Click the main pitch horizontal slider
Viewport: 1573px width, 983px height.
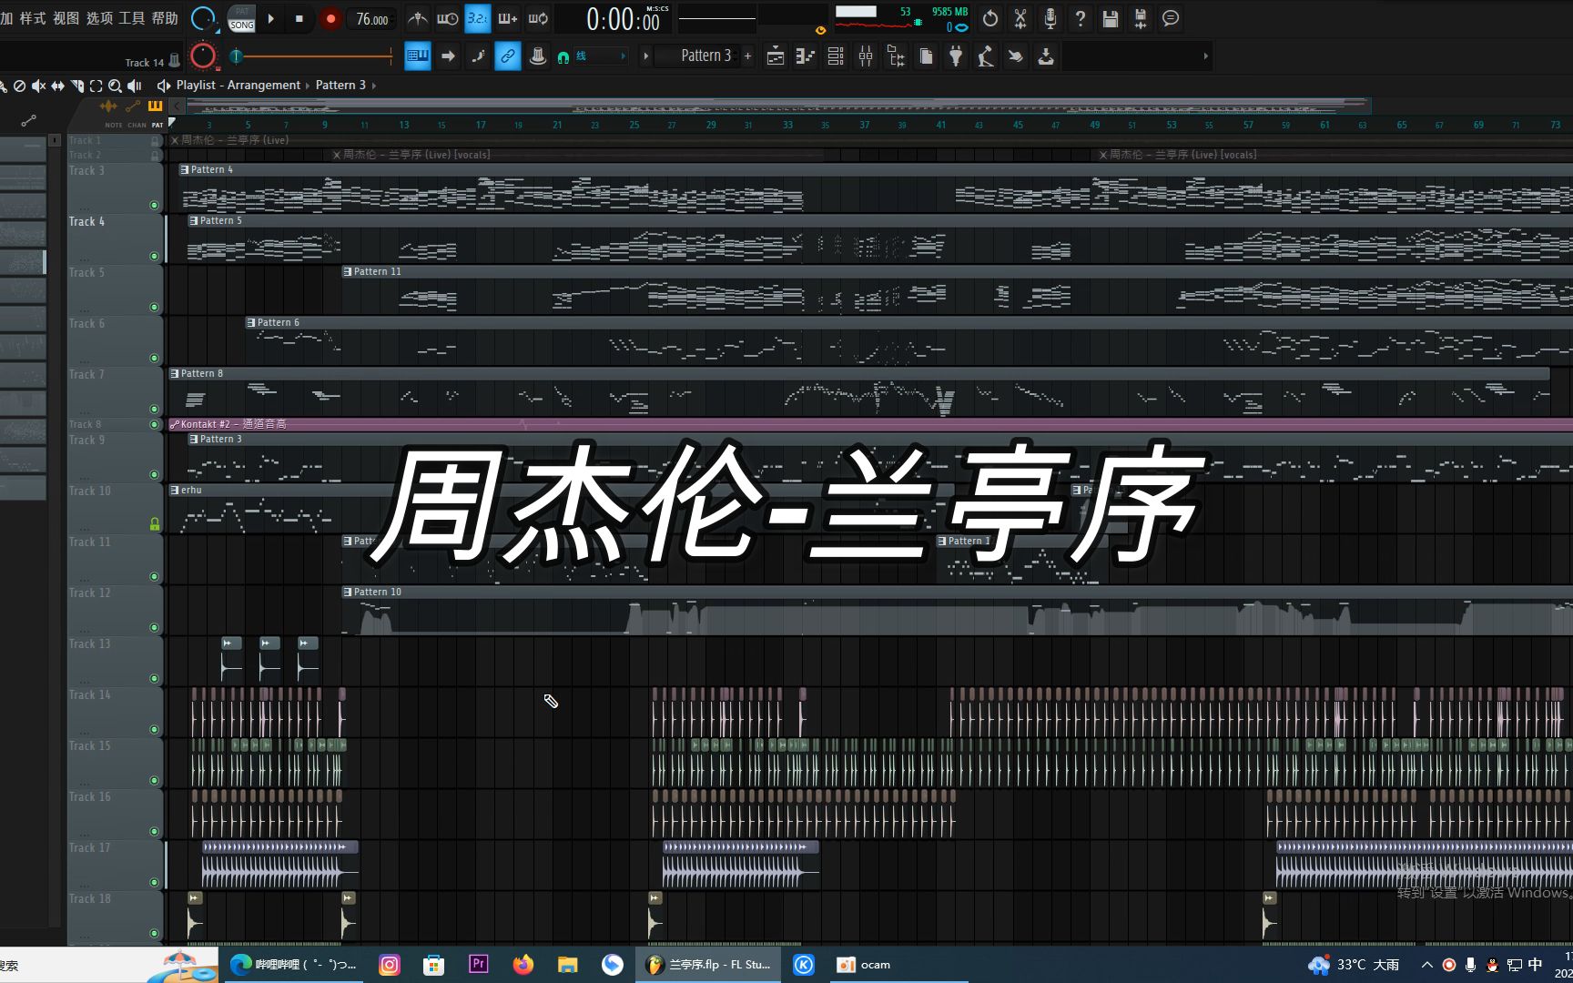[311, 56]
